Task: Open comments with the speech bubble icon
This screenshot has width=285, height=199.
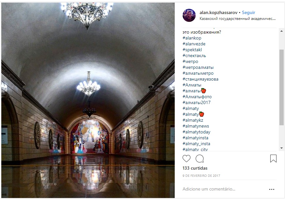Action: point(200,159)
